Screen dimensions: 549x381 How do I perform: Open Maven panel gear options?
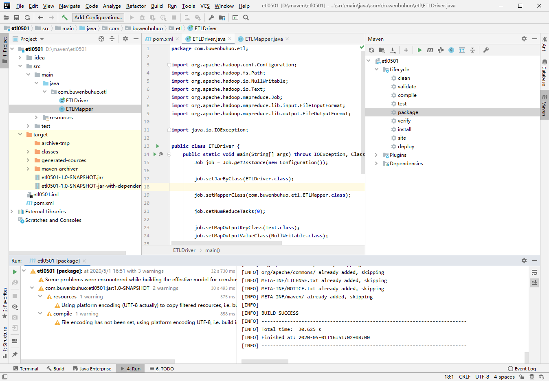(524, 39)
